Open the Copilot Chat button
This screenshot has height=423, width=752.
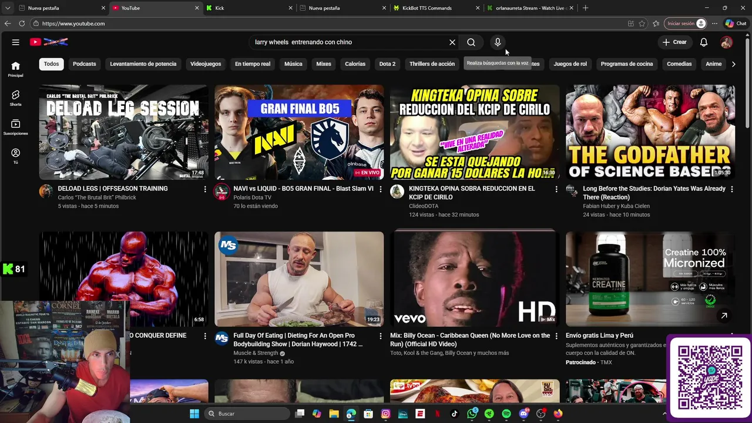[736, 23]
